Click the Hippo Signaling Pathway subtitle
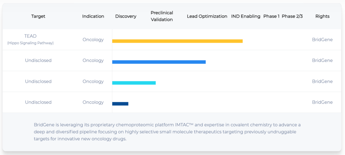The width and height of the screenshot is (345, 155). pyautogui.click(x=30, y=43)
